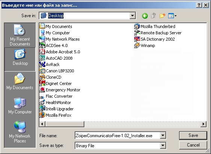
Task: Go up one folder level
Action: (x=154, y=16)
